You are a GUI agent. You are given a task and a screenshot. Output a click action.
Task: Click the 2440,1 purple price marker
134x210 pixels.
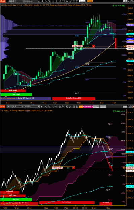pyautogui.click(x=130, y=42)
